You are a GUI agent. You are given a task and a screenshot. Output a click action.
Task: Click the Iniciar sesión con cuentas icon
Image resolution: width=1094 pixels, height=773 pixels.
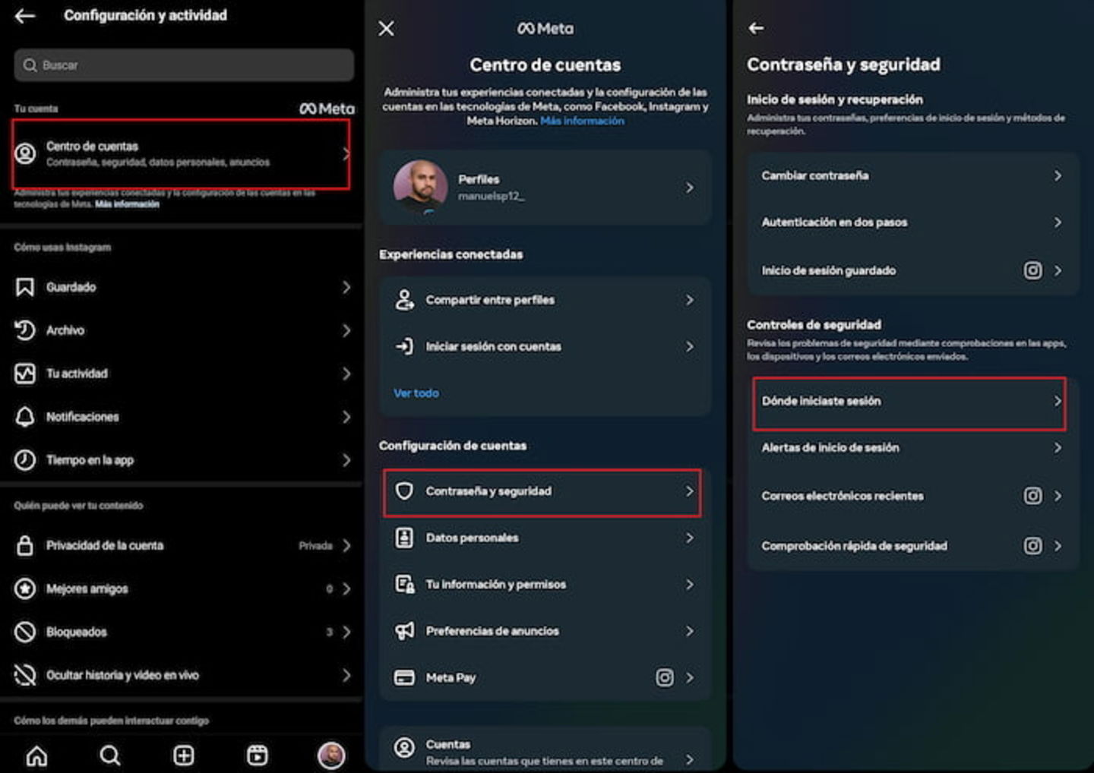[x=404, y=346]
